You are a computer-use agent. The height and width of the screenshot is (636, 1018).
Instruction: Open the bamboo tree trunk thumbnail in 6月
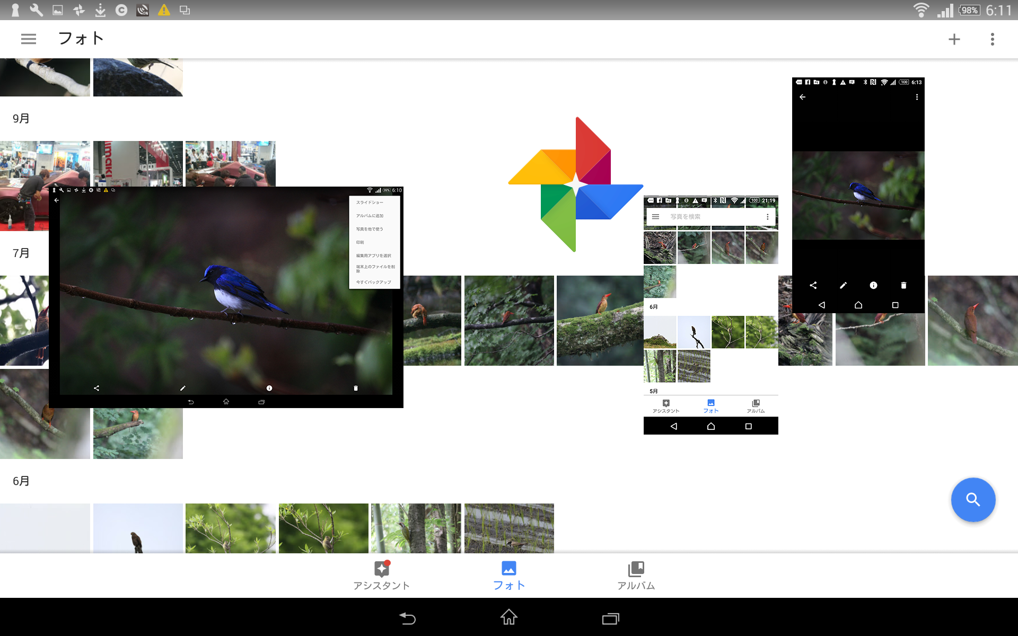416,528
